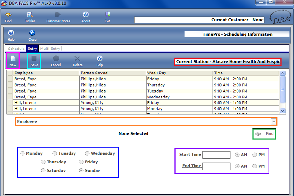294x196 pixels.
Task: Select the Breed, Faye Friday row
Action: coord(146,79)
